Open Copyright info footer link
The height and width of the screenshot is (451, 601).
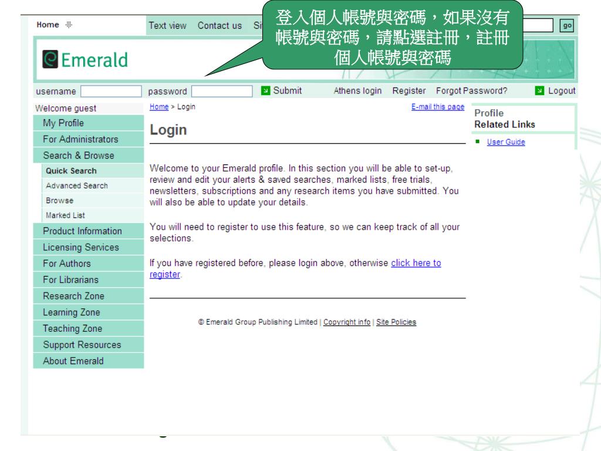[x=347, y=322]
